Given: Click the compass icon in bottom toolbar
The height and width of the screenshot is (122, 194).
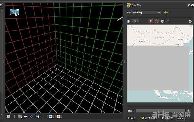Looking at the screenshot, I should click(9, 116).
